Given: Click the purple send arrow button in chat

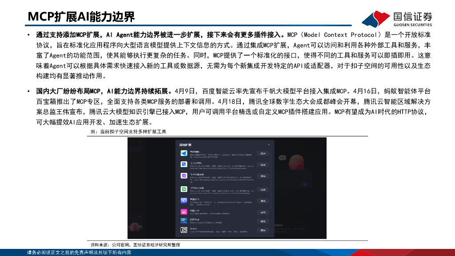Looking at the screenshot, I should tap(304, 184).
